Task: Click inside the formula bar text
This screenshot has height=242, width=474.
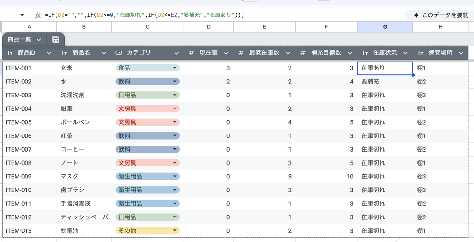Action: coord(144,15)
